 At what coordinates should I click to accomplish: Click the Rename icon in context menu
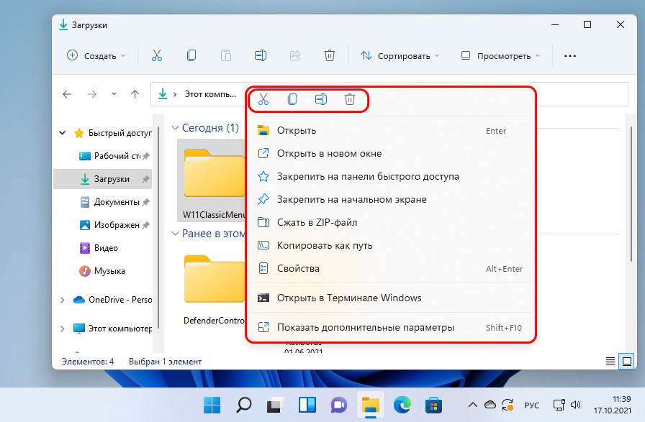(321, 99)
